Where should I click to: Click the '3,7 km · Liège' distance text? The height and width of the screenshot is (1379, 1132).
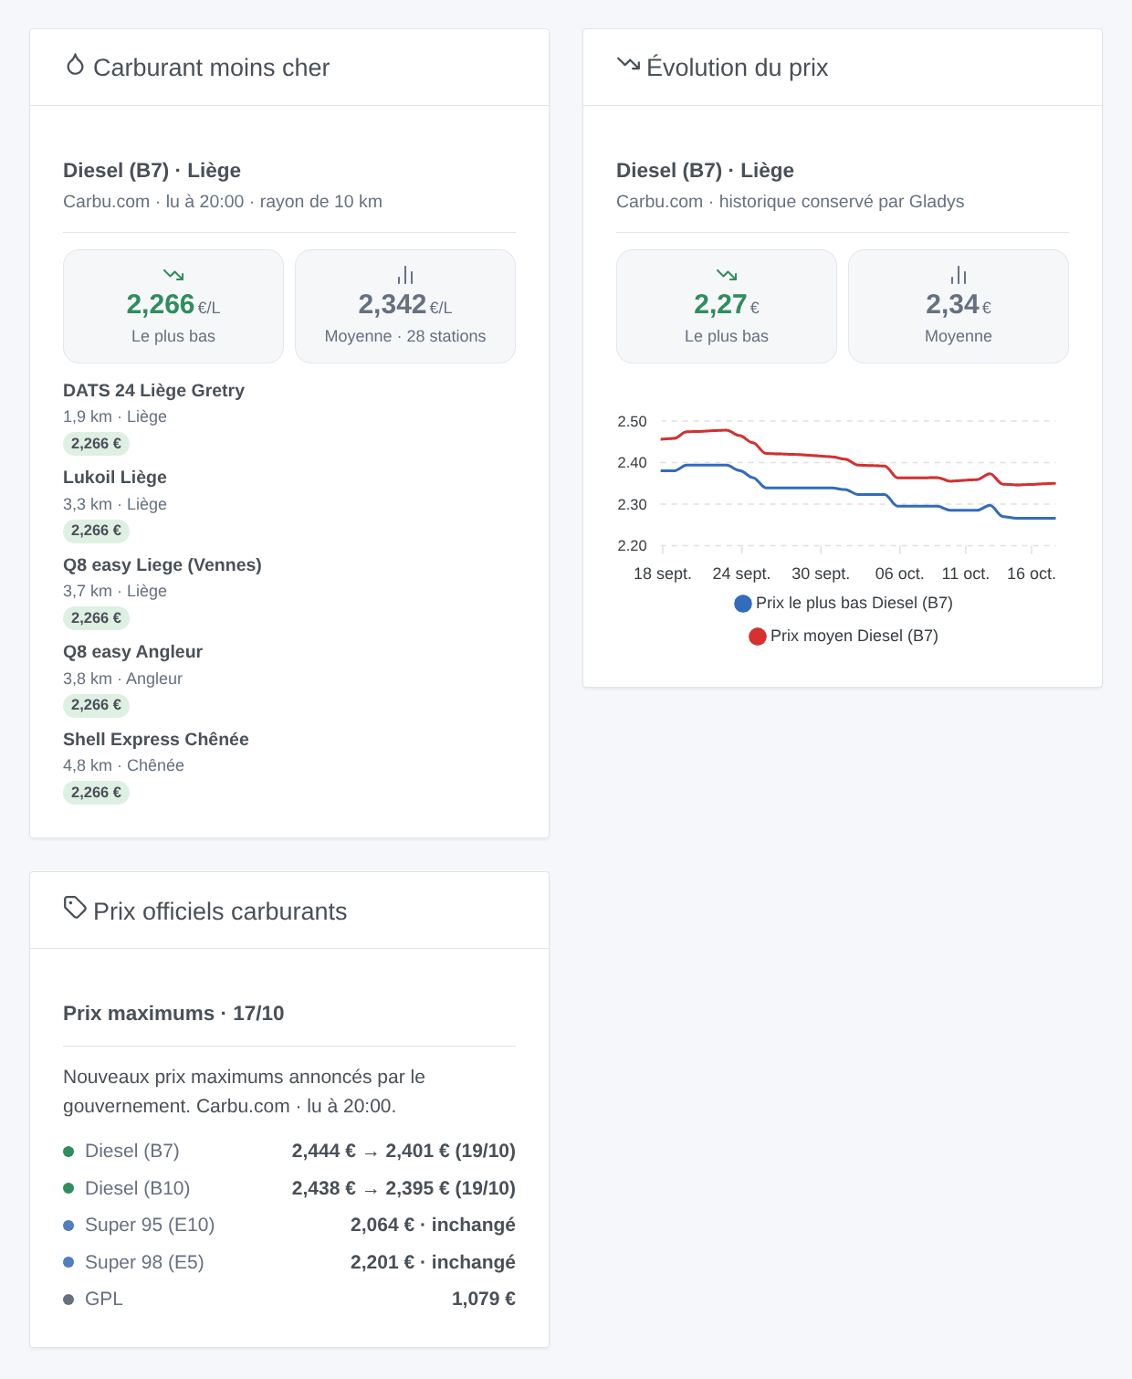[115, 591]
